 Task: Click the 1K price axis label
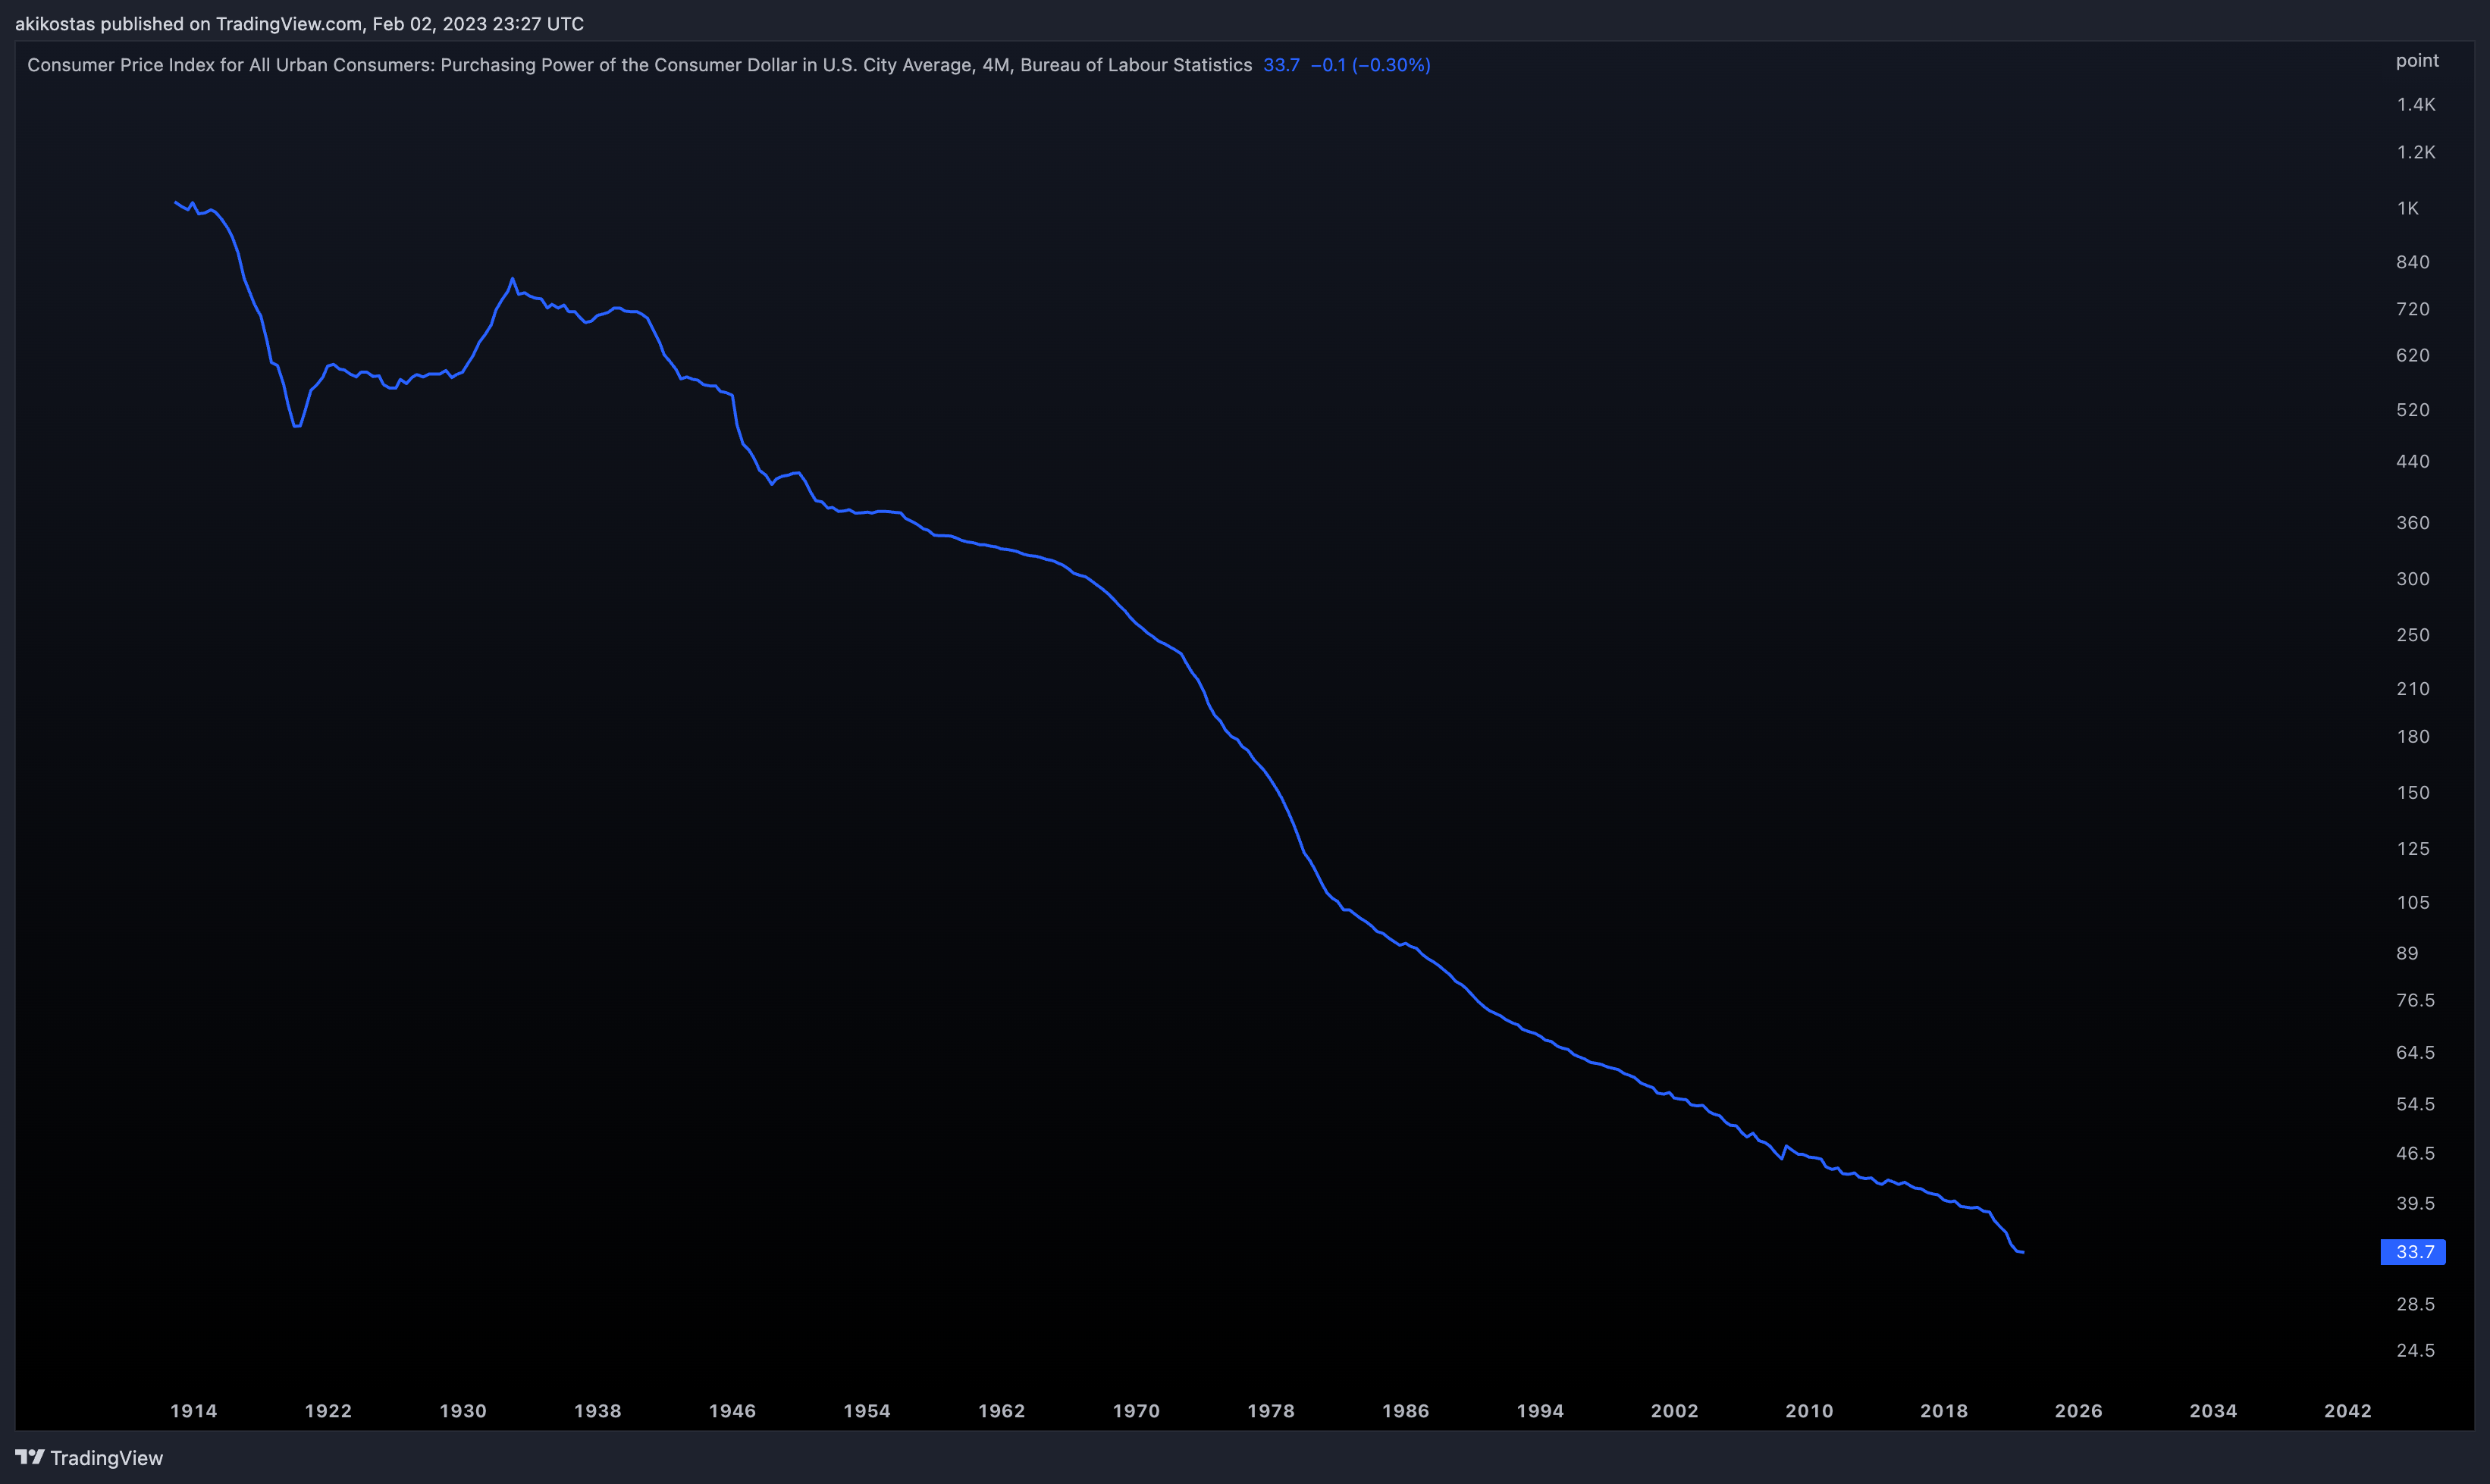coord(2407,209)
